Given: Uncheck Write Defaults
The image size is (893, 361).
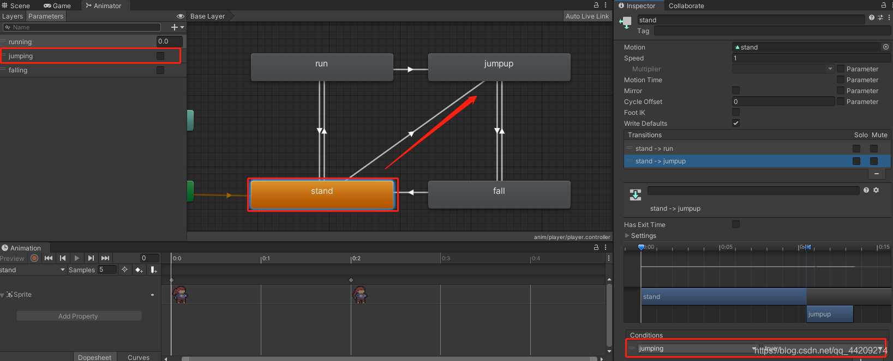Looking at the screenshot, I should coord(736,123).
